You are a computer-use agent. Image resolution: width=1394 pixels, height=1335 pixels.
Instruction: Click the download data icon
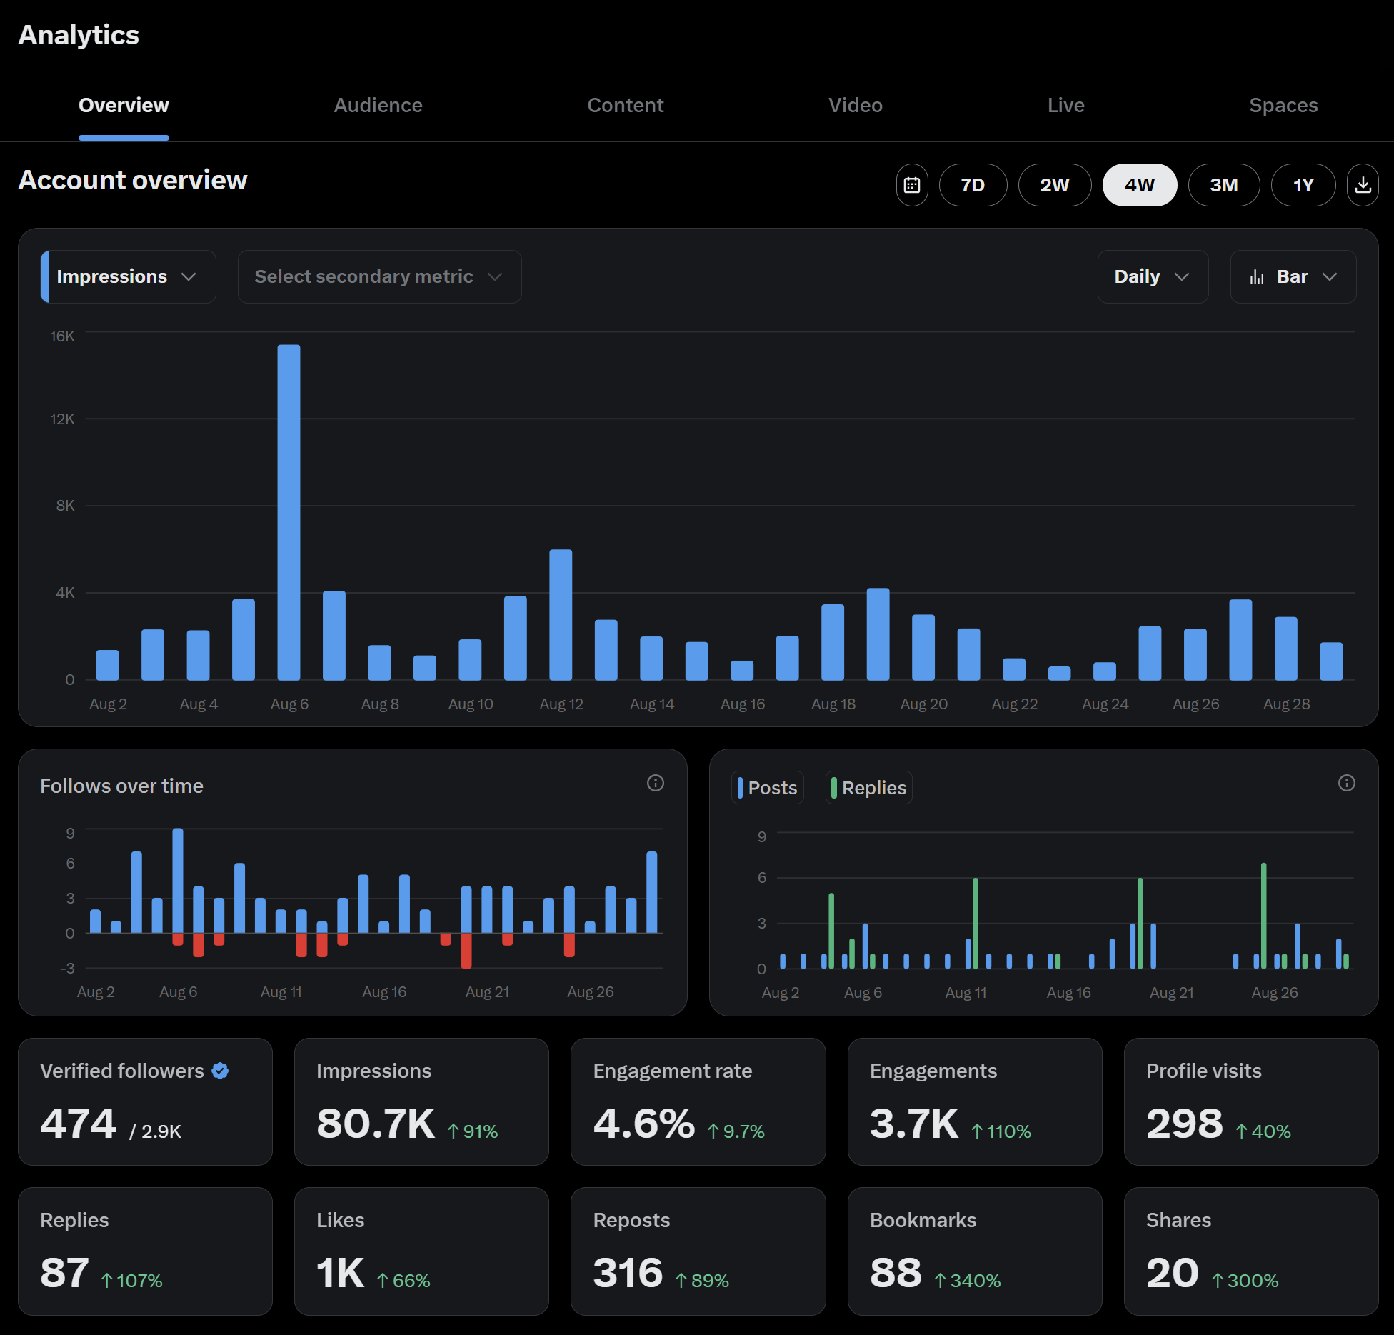[x=1363, y=185]
